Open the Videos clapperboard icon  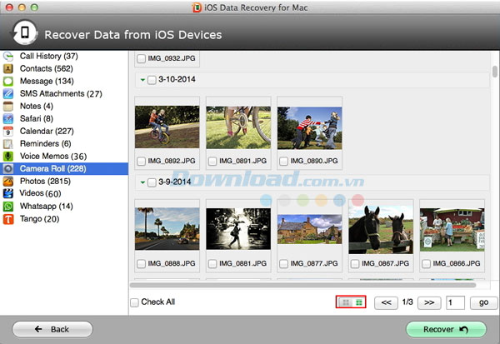click(x=8, y=193)
